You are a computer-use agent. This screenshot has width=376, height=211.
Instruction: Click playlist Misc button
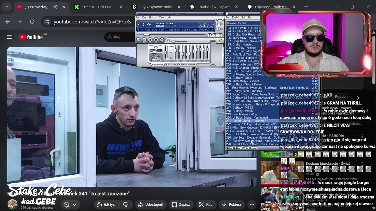point(254,148)
